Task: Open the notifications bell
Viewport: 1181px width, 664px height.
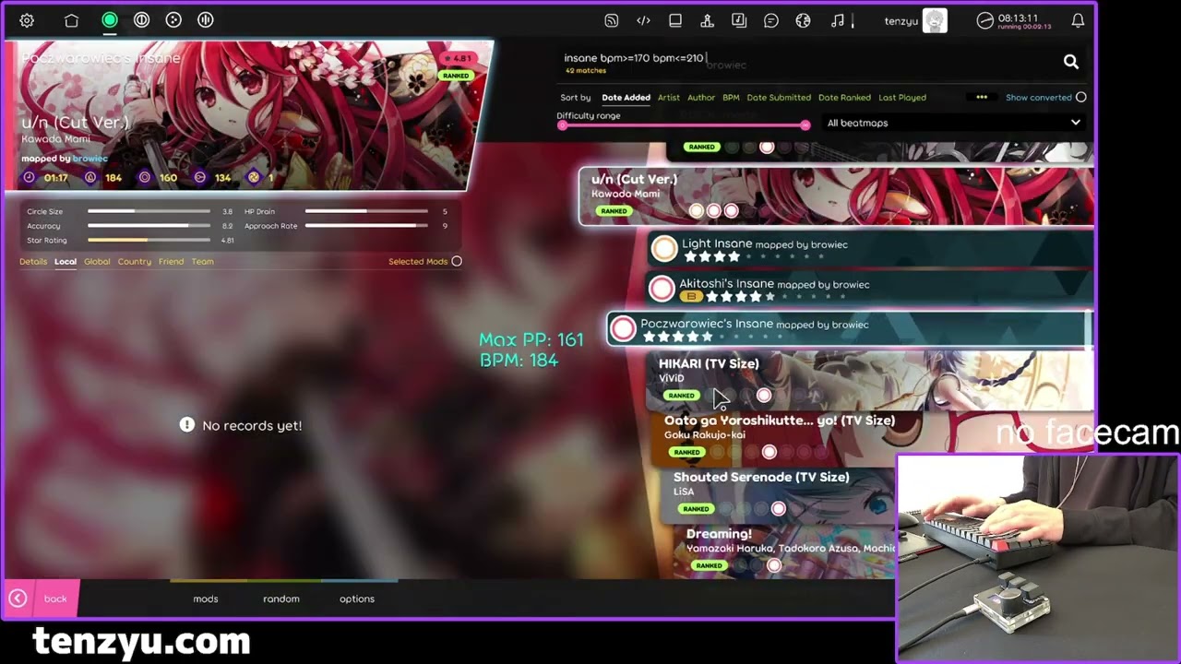Action: pyautogui.click(x=1078, y=20)
